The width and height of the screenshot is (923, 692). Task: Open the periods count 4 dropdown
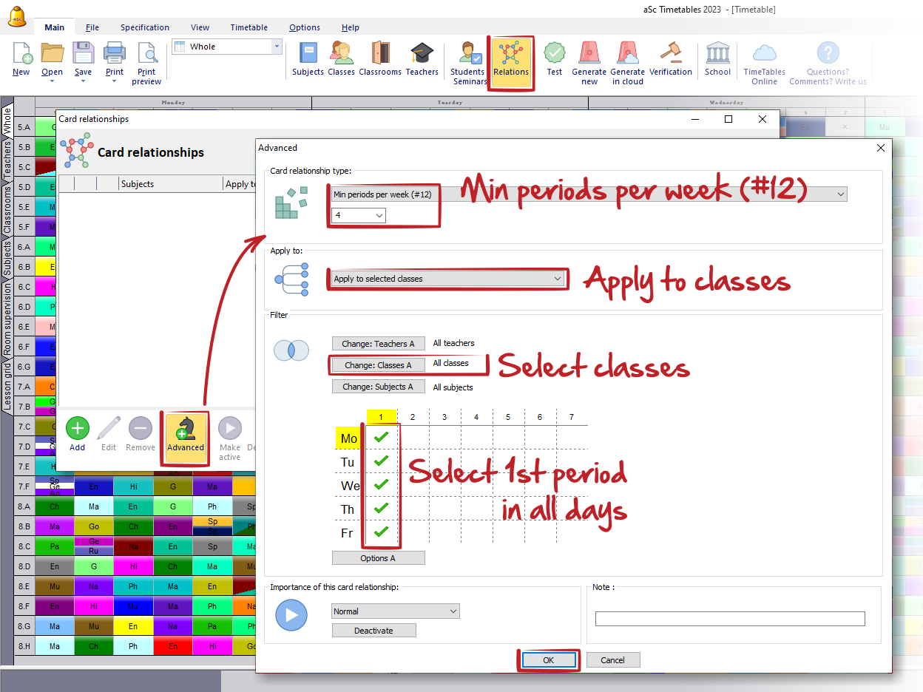click(359, 215)
